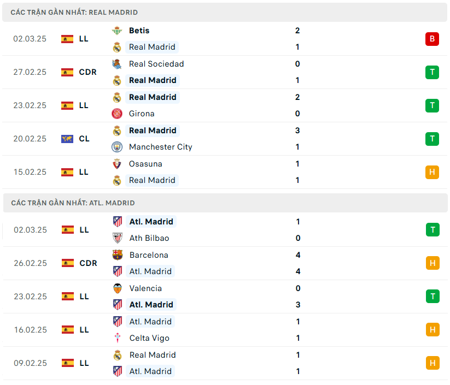Click the Barcelona club crest icon
Viewport: 450px width, 385px height.
(x=117, y=255)
